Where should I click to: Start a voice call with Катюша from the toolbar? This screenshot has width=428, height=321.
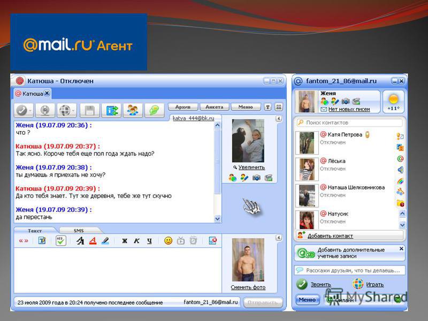[24, 110]
